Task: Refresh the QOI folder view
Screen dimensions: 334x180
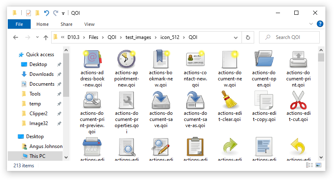Action: click(248, 38)
